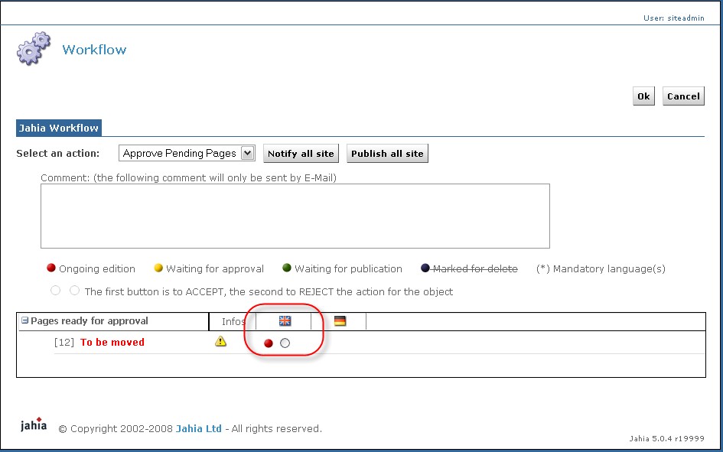Open the To be moved page link
The image size is (723, 452).
click(112, 343)
